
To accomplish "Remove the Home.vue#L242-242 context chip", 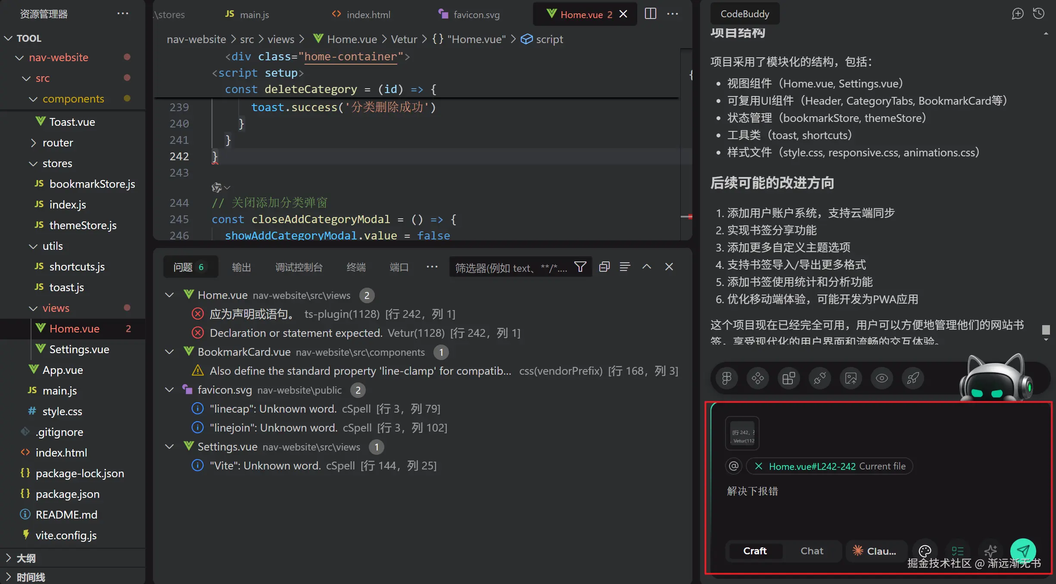I will click(759, 466).
